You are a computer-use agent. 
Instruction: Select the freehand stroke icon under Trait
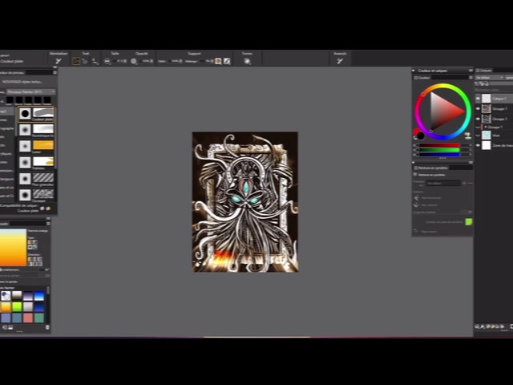(76, 61)
